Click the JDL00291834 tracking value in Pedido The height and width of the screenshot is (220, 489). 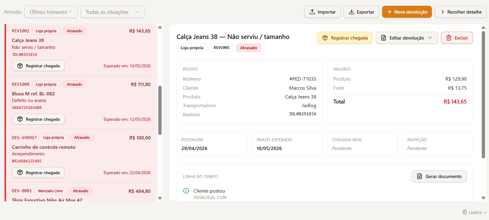302,114
